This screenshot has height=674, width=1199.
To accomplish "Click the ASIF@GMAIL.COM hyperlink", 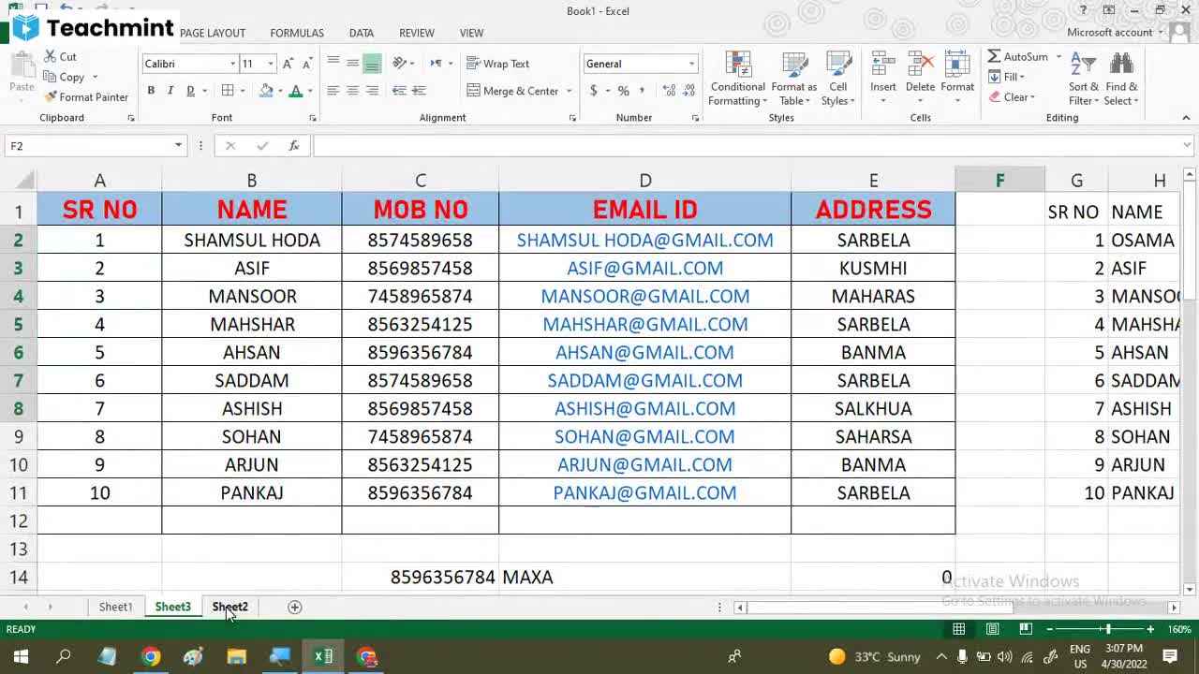I will pyautogui.click(x=644, y=268).
